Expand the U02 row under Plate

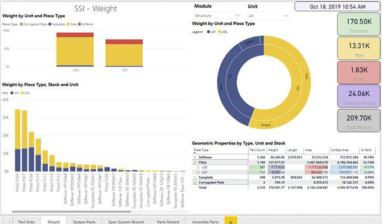coord(198,167)
